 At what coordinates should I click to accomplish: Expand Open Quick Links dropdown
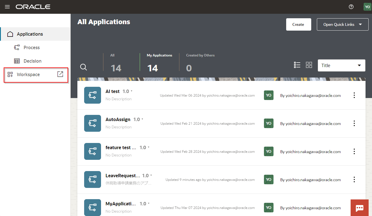pyautogui.click(x=342, y=24)
